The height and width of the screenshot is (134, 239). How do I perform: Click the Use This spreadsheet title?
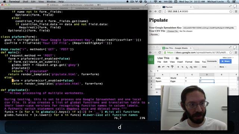[x=163, y=58]
